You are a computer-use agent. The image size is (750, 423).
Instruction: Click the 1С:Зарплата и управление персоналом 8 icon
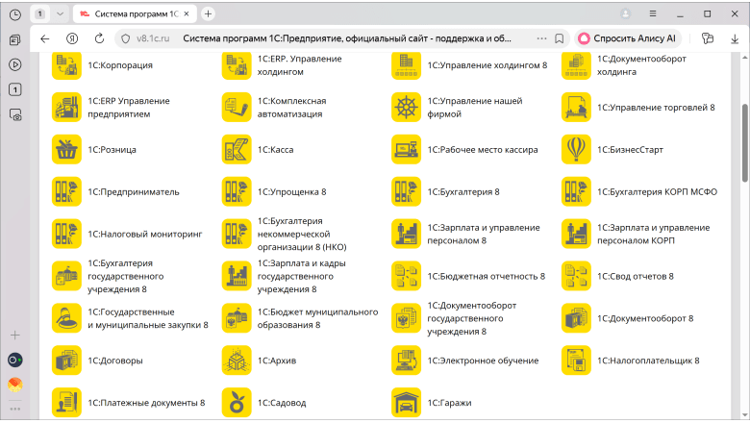pyautogui.click(x=406, y=234)
